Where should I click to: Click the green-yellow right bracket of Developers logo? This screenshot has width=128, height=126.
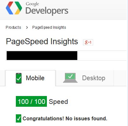18,8
